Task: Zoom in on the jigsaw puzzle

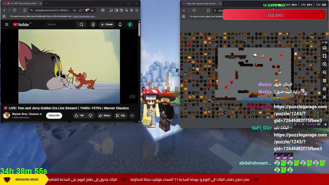Action: pyautogui.click(x=324, y=64)
